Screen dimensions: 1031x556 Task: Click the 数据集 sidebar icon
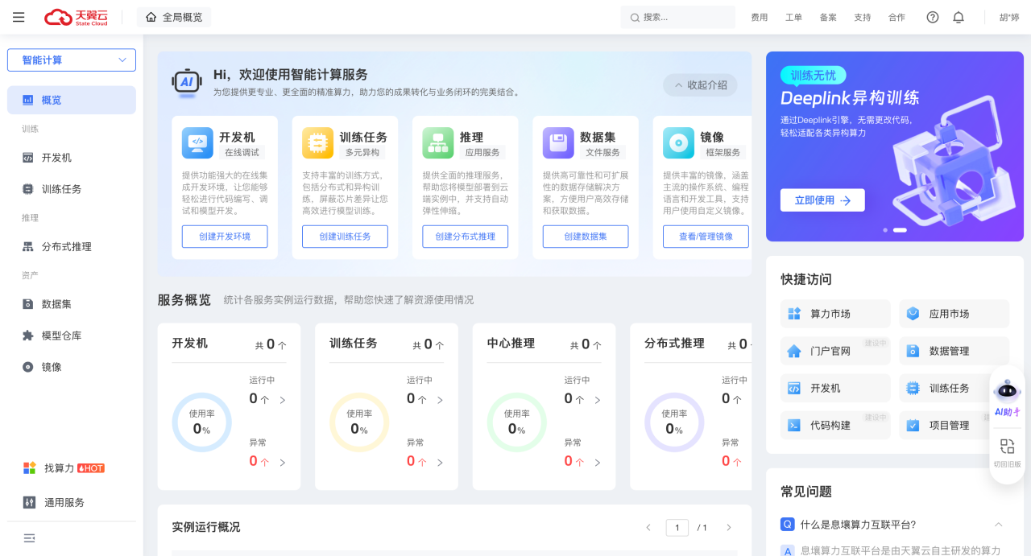(28, 304)
